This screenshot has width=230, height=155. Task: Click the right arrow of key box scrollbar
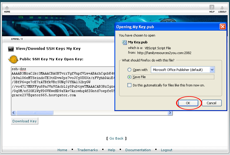pos(170,113)
